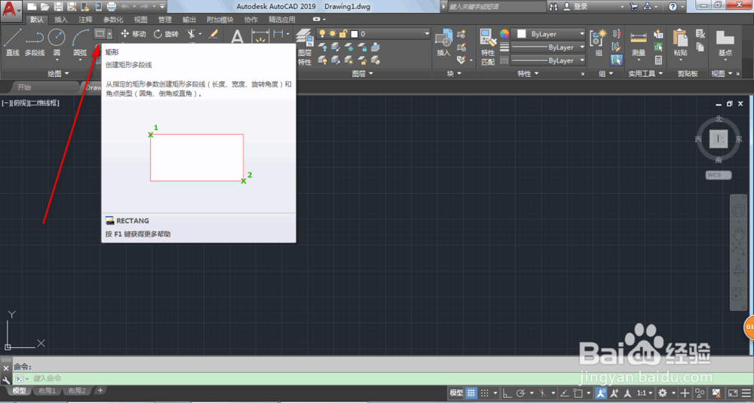Toggle ortho mode in status bar
This screenshot has height=403, width=754.
[507, 393]
